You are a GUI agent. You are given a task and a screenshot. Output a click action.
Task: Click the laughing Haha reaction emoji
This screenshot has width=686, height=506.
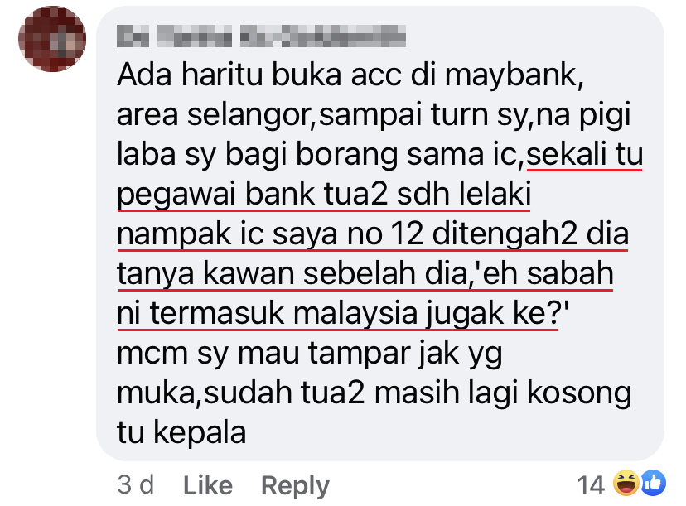point(626,483)
